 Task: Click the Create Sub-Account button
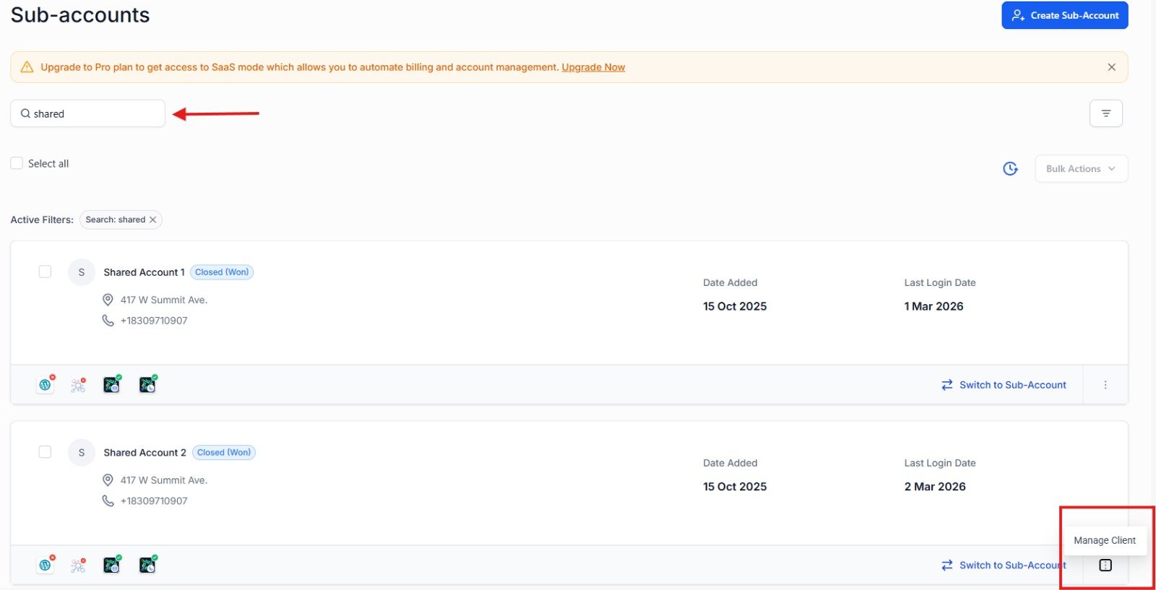(x=1064, y=15)
